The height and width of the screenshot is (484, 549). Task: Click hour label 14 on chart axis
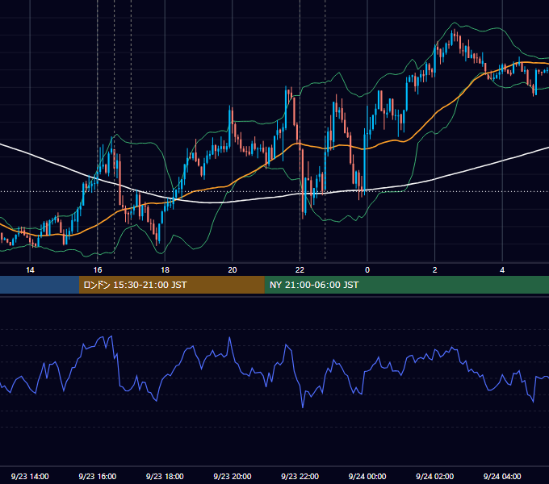point(30,270)
